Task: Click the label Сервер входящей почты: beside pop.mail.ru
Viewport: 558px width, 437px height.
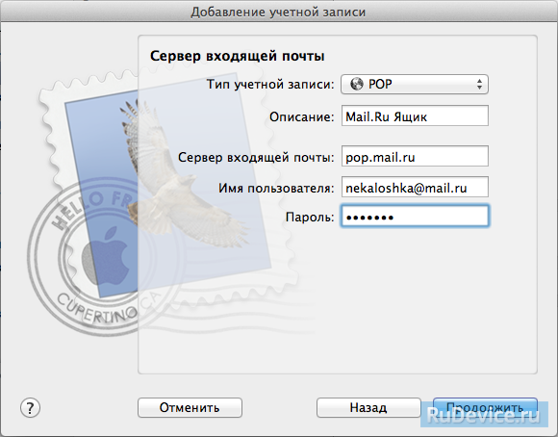Action: coord(256,158)
